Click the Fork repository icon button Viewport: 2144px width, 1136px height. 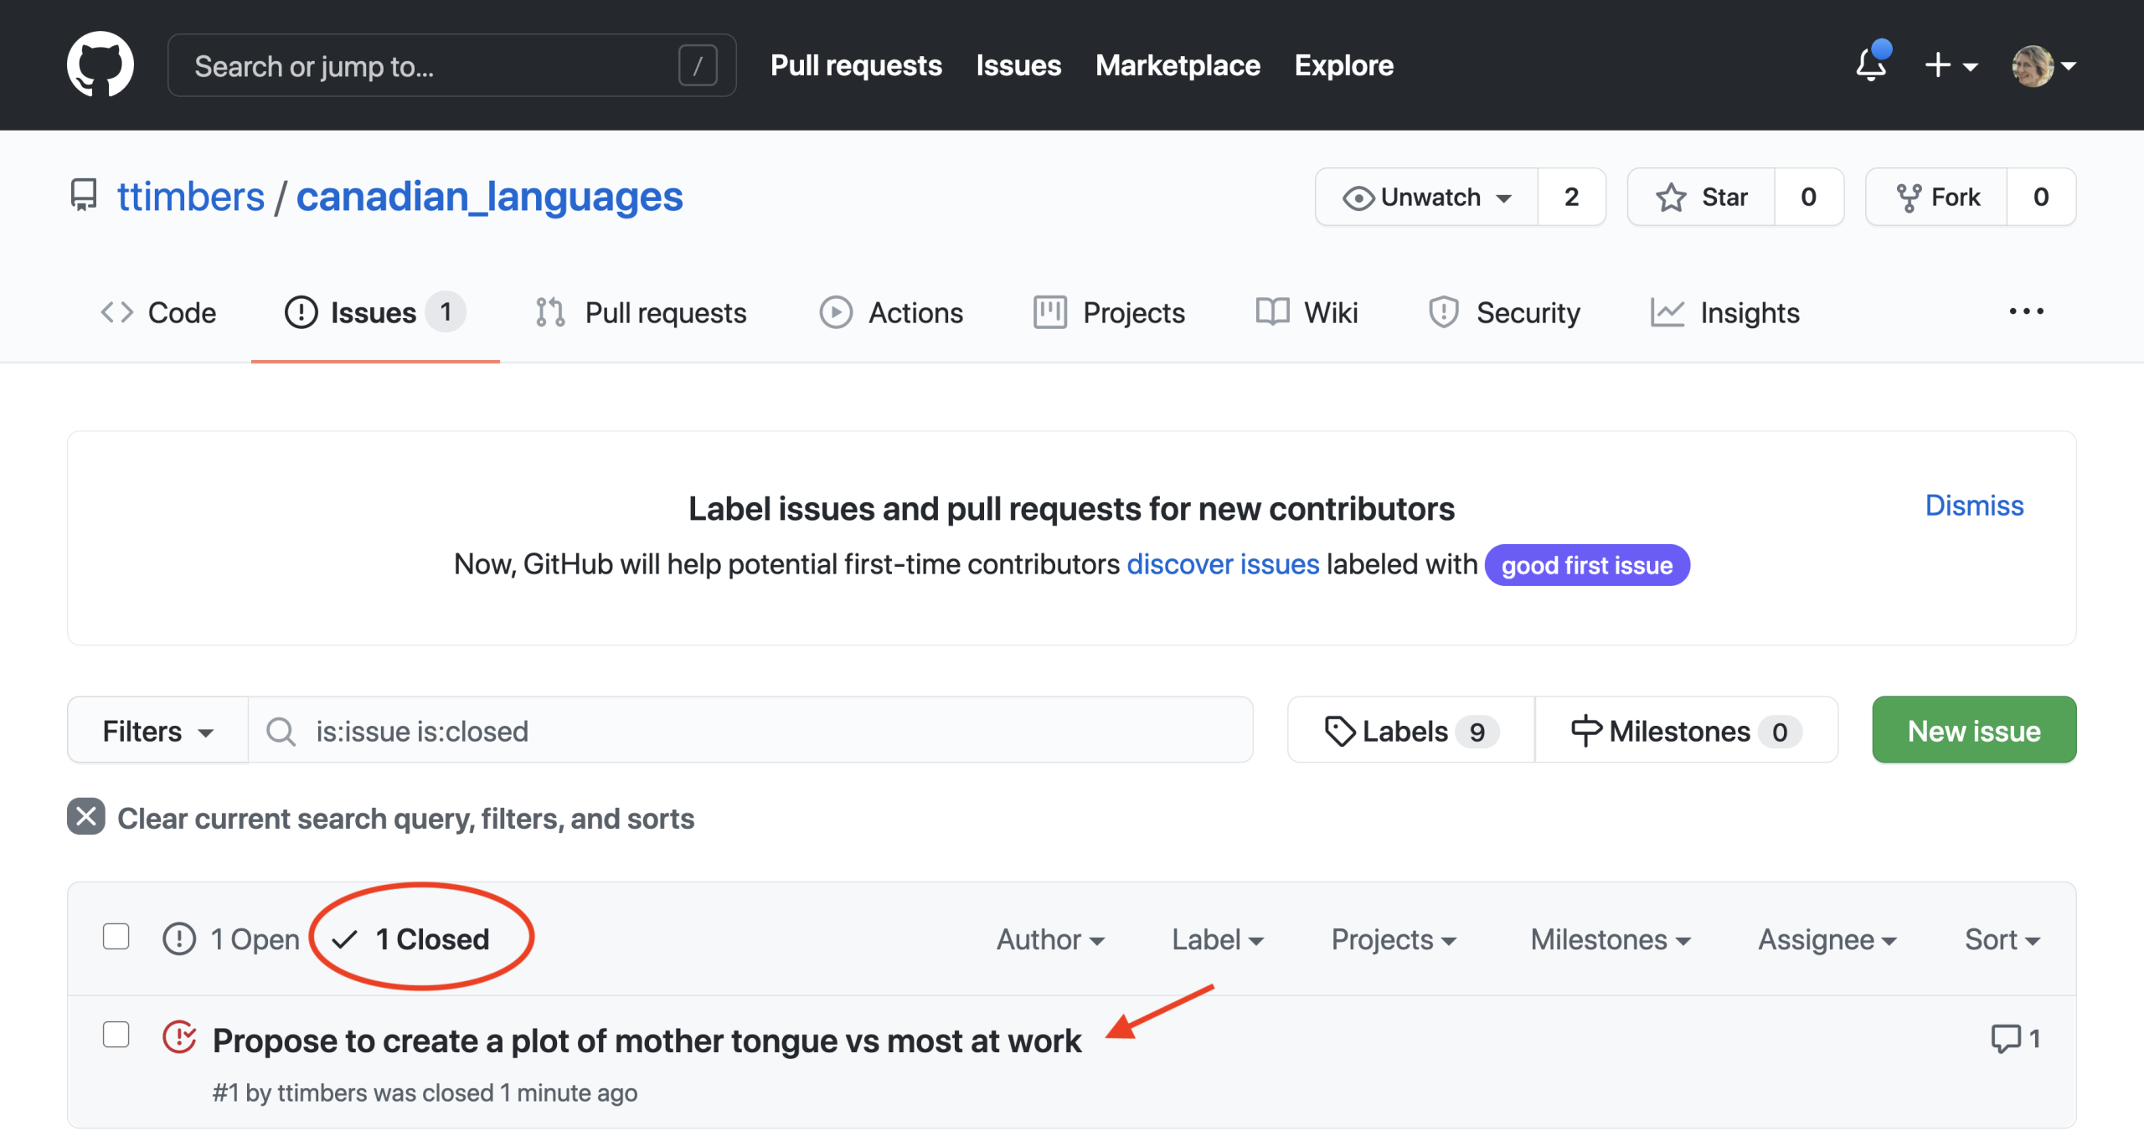[x=1937, y=197]
